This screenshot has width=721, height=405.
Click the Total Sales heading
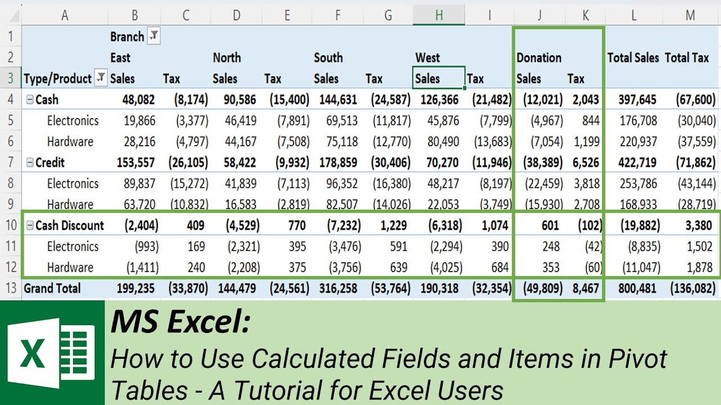click(x=633, y=57)
